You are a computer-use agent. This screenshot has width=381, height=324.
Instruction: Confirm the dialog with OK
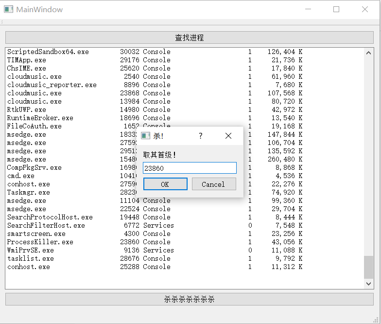[x=165, y=184]
